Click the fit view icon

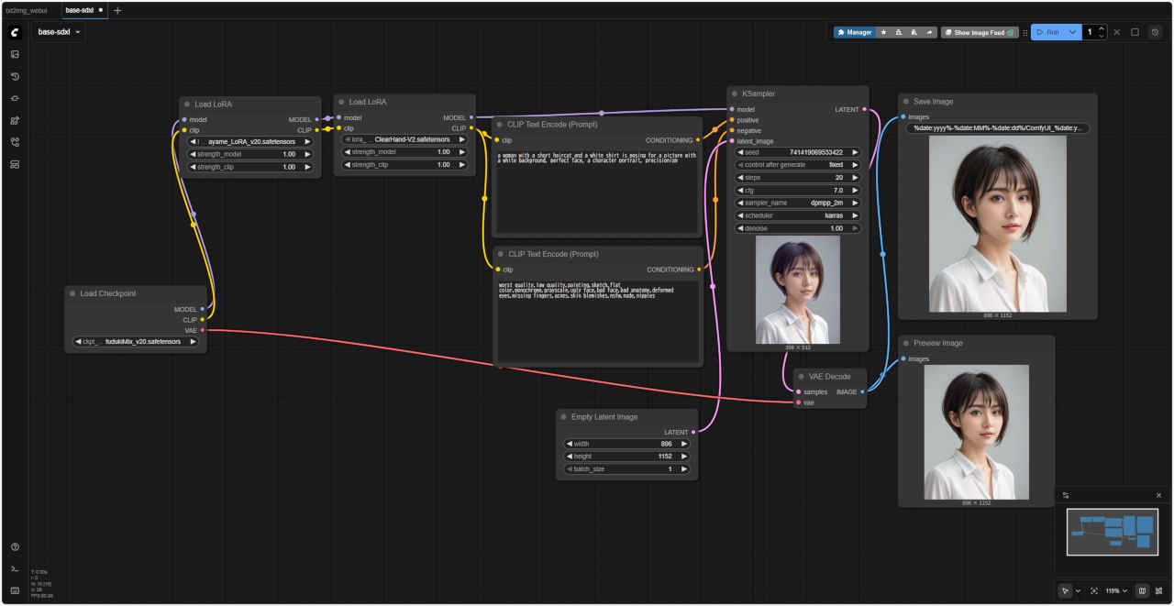(x=1094, y=591)
